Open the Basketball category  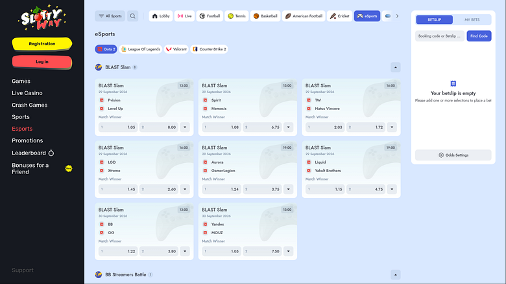[x=265, y=16]
